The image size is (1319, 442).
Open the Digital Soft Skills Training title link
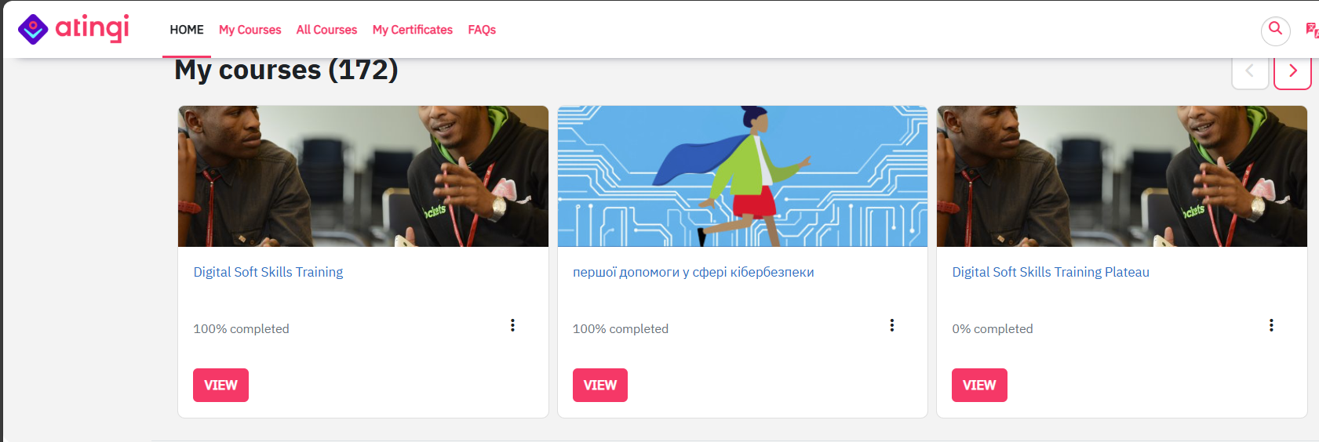click(268, 272)
